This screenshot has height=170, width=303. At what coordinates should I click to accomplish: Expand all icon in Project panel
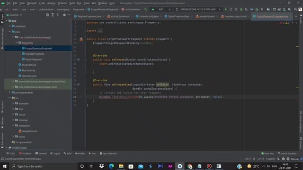[53, 15]
